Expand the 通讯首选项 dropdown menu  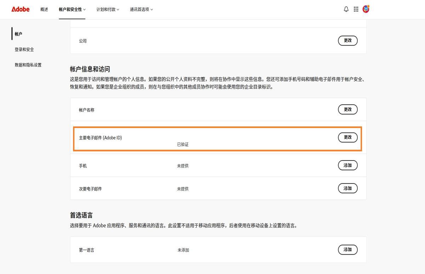point(141,10)
